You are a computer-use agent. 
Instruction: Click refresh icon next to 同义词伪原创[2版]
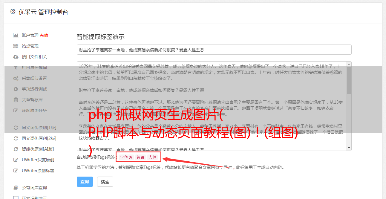16,138
